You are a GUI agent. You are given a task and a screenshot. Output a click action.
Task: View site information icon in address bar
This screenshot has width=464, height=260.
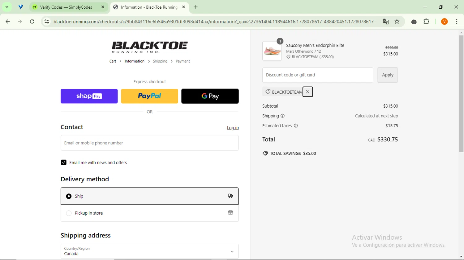tap(47, 22)
